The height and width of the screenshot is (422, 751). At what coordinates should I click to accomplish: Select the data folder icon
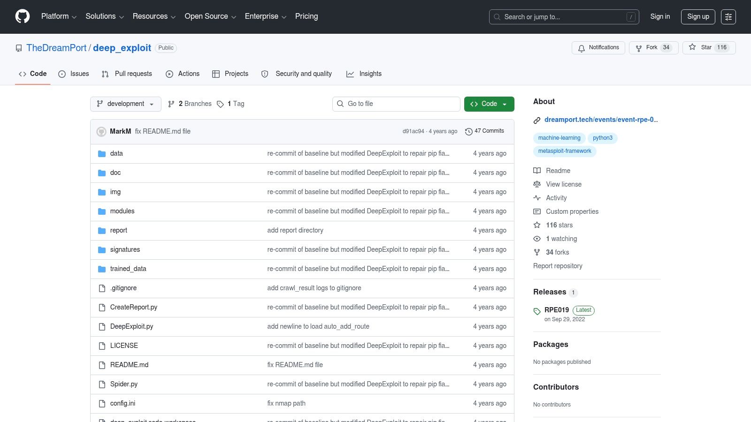102,154
